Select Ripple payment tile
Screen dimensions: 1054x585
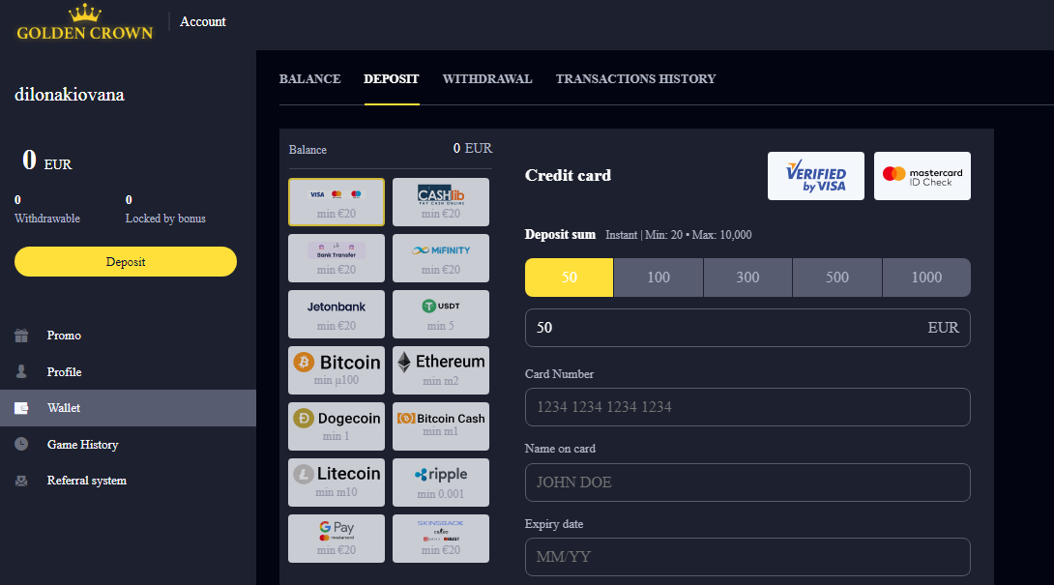coord(441,483)
